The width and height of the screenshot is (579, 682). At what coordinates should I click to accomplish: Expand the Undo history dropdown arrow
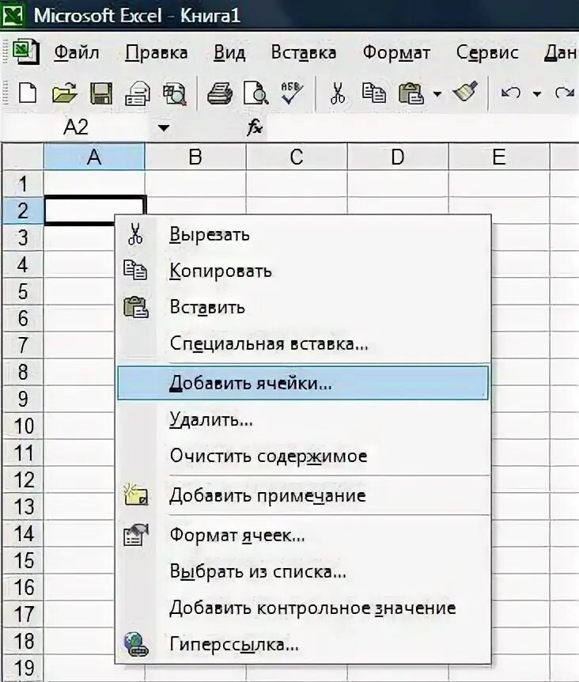tap(537, 93)
